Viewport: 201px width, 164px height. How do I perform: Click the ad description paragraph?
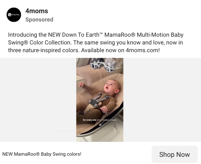[96, 42]
